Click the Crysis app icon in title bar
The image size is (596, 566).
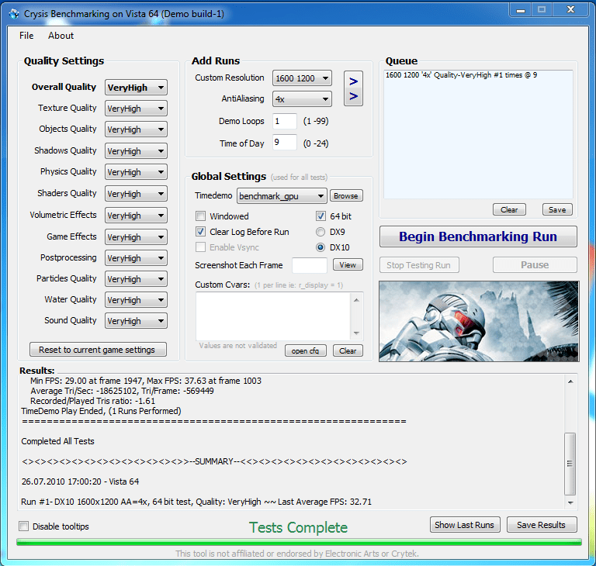coord(14,14)
